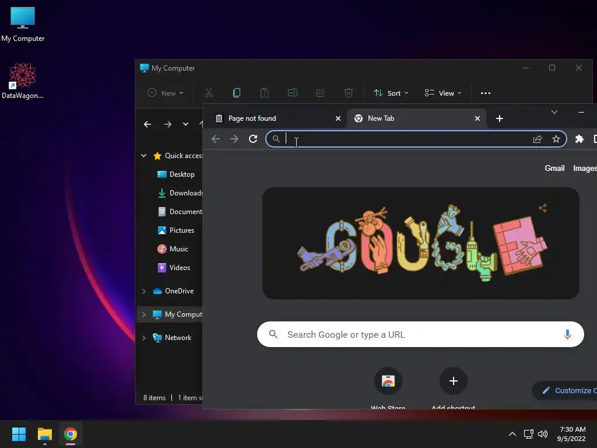The width and height of the screenshot is (597, 448).
Task: Close the New Tab tab
Action: click(477, 118)
